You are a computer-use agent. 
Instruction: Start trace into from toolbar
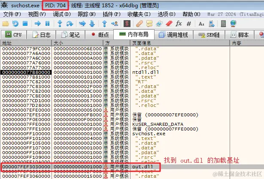pos(82,24)
